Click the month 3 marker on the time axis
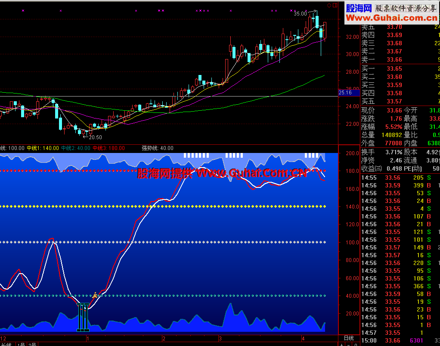Viewport: 440px width, 346px height. click(x=220, y=338)
